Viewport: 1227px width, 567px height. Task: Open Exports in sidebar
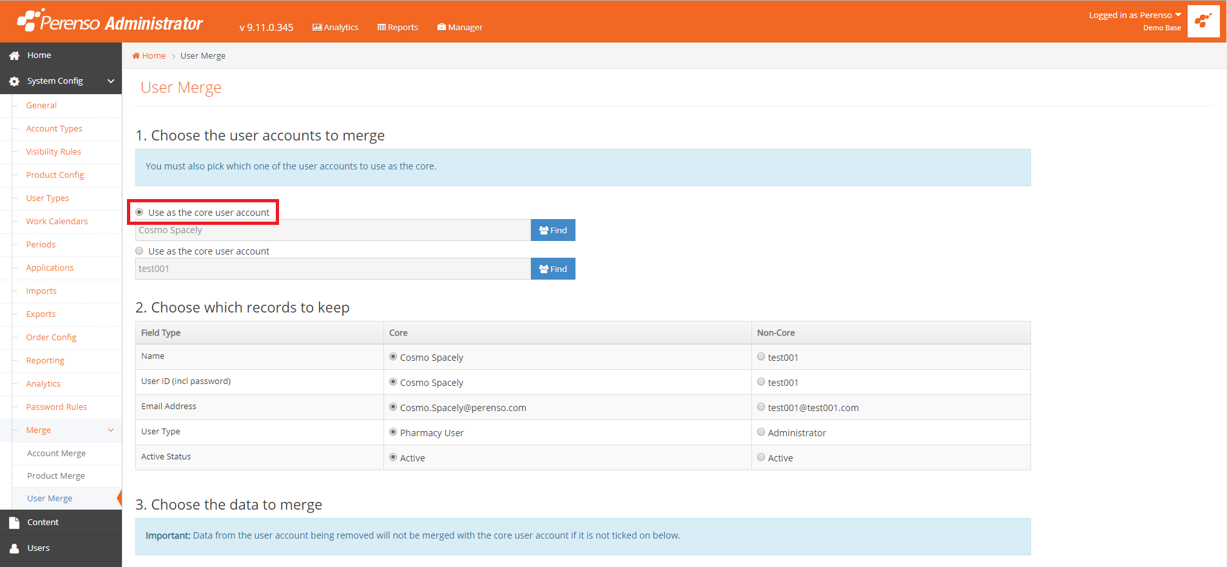pyautogui.click(x=41, y=314)
